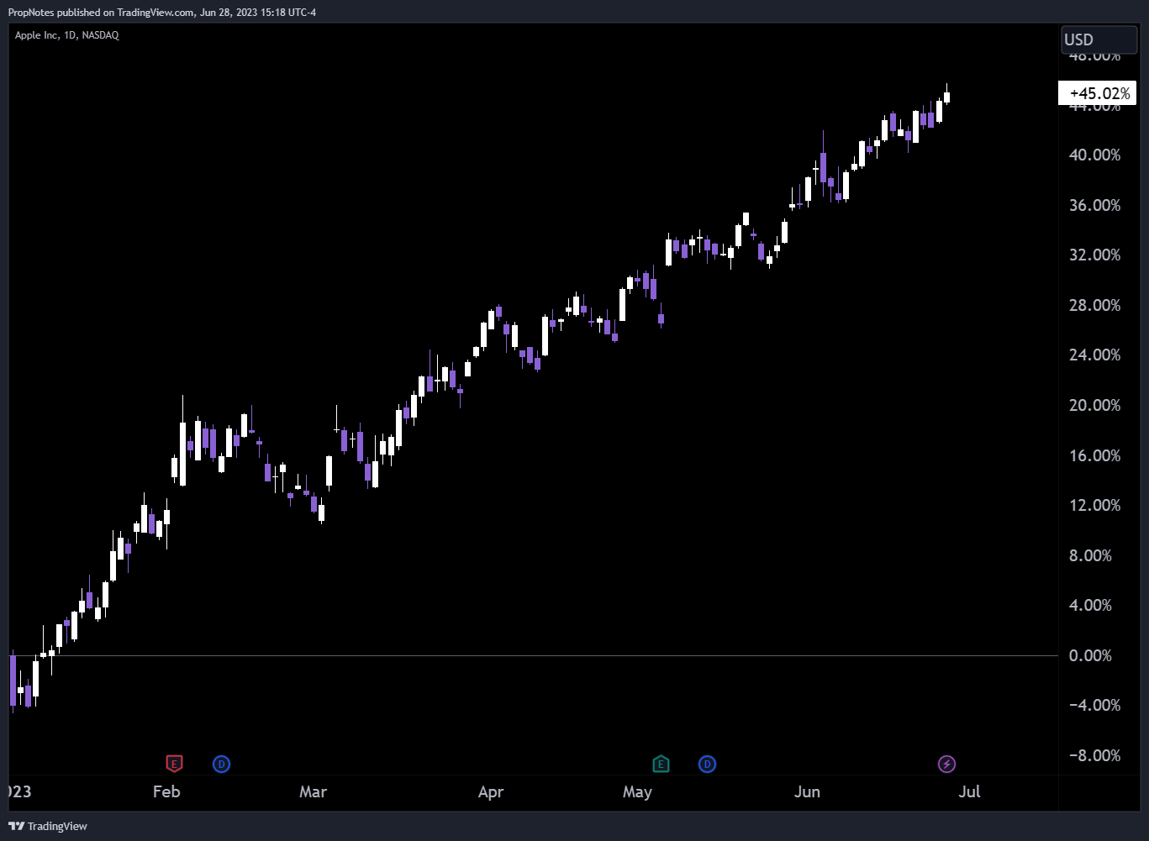This screenshot has height=841, width=1149.
Task: Click the red earnings E marker near Feb
Action: click(174, 764)
